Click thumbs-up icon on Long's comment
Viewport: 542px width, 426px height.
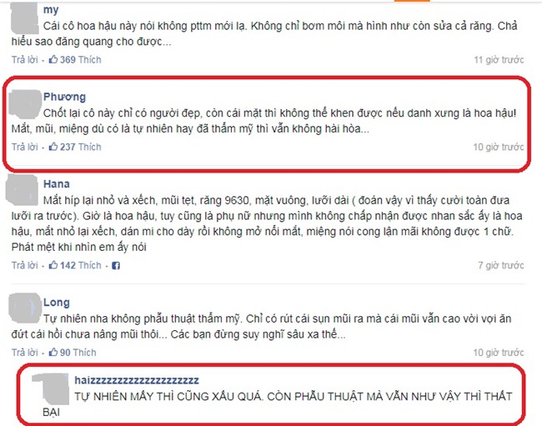click(53, 353)
